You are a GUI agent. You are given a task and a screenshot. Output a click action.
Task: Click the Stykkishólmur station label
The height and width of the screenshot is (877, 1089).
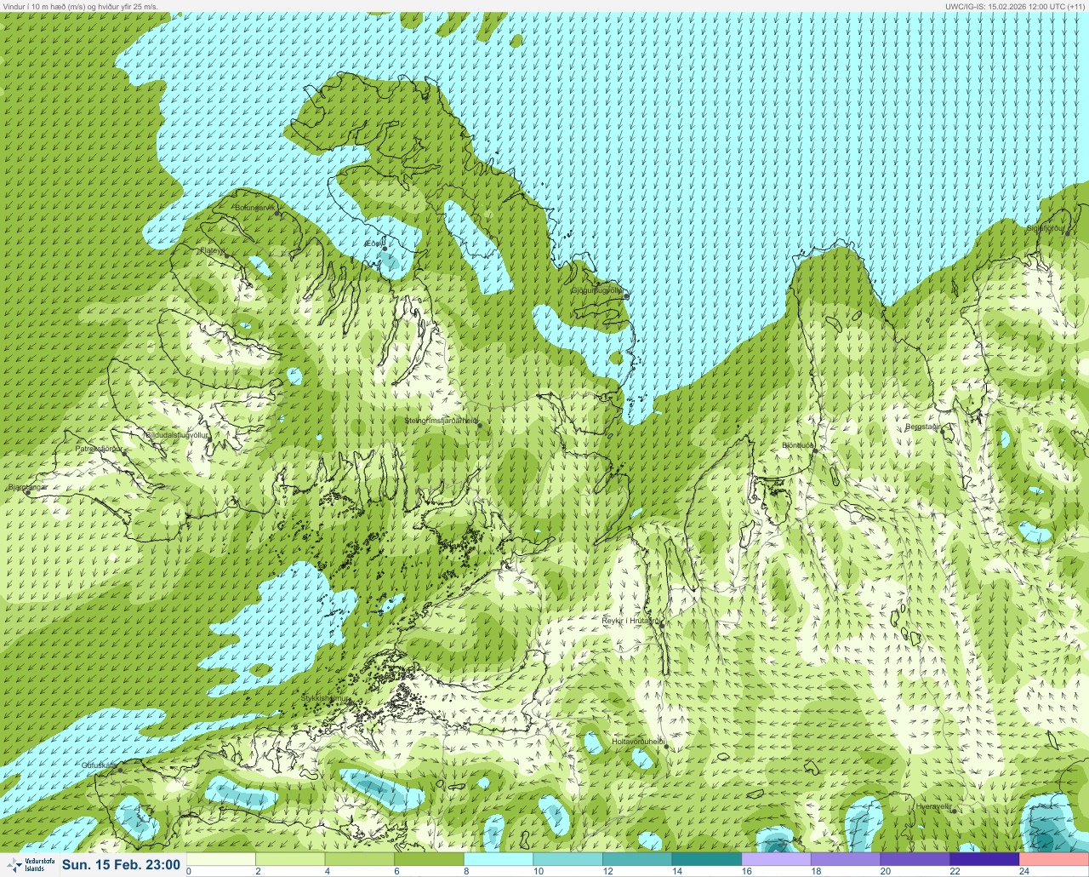click(325, 698)
